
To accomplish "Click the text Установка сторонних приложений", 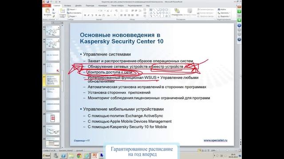I will 119,92.
